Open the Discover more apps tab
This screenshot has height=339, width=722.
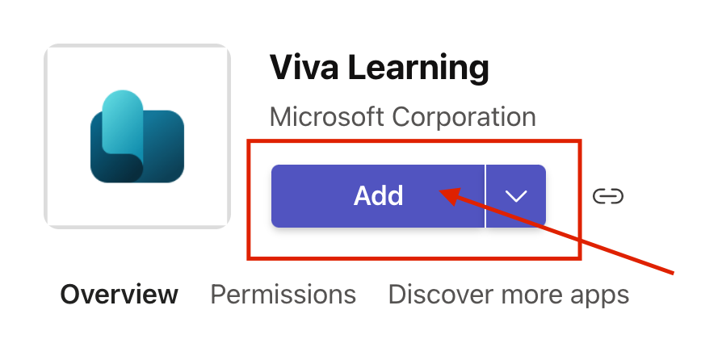[x=508, y=295]
